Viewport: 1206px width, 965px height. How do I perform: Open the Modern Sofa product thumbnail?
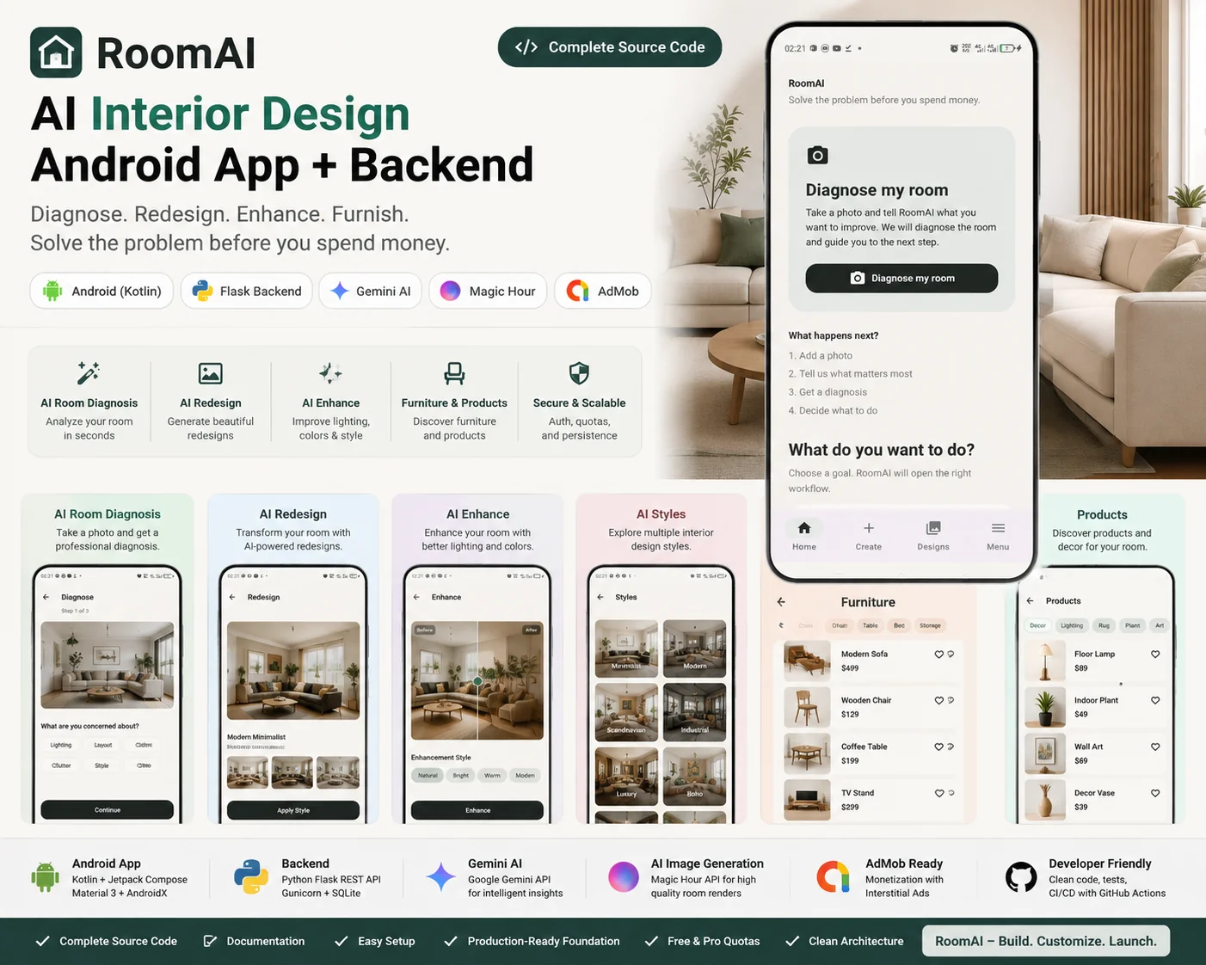pyautogui.click(x=807, y=661)
